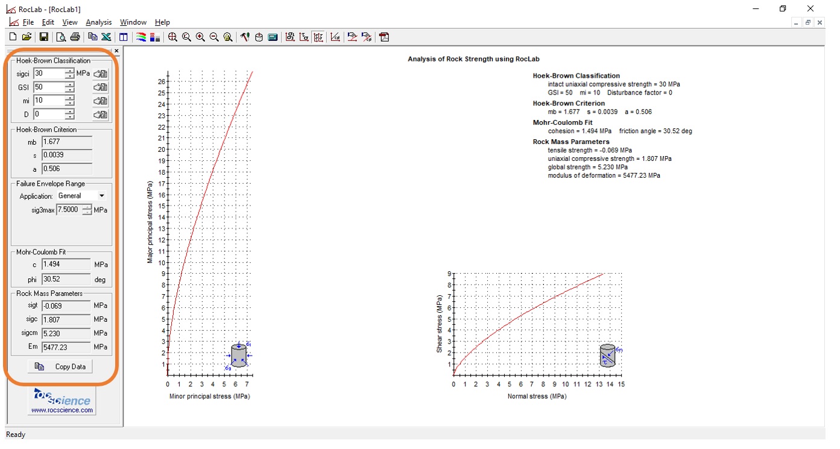Open the picker chart beside sigci

click(101, 74)
